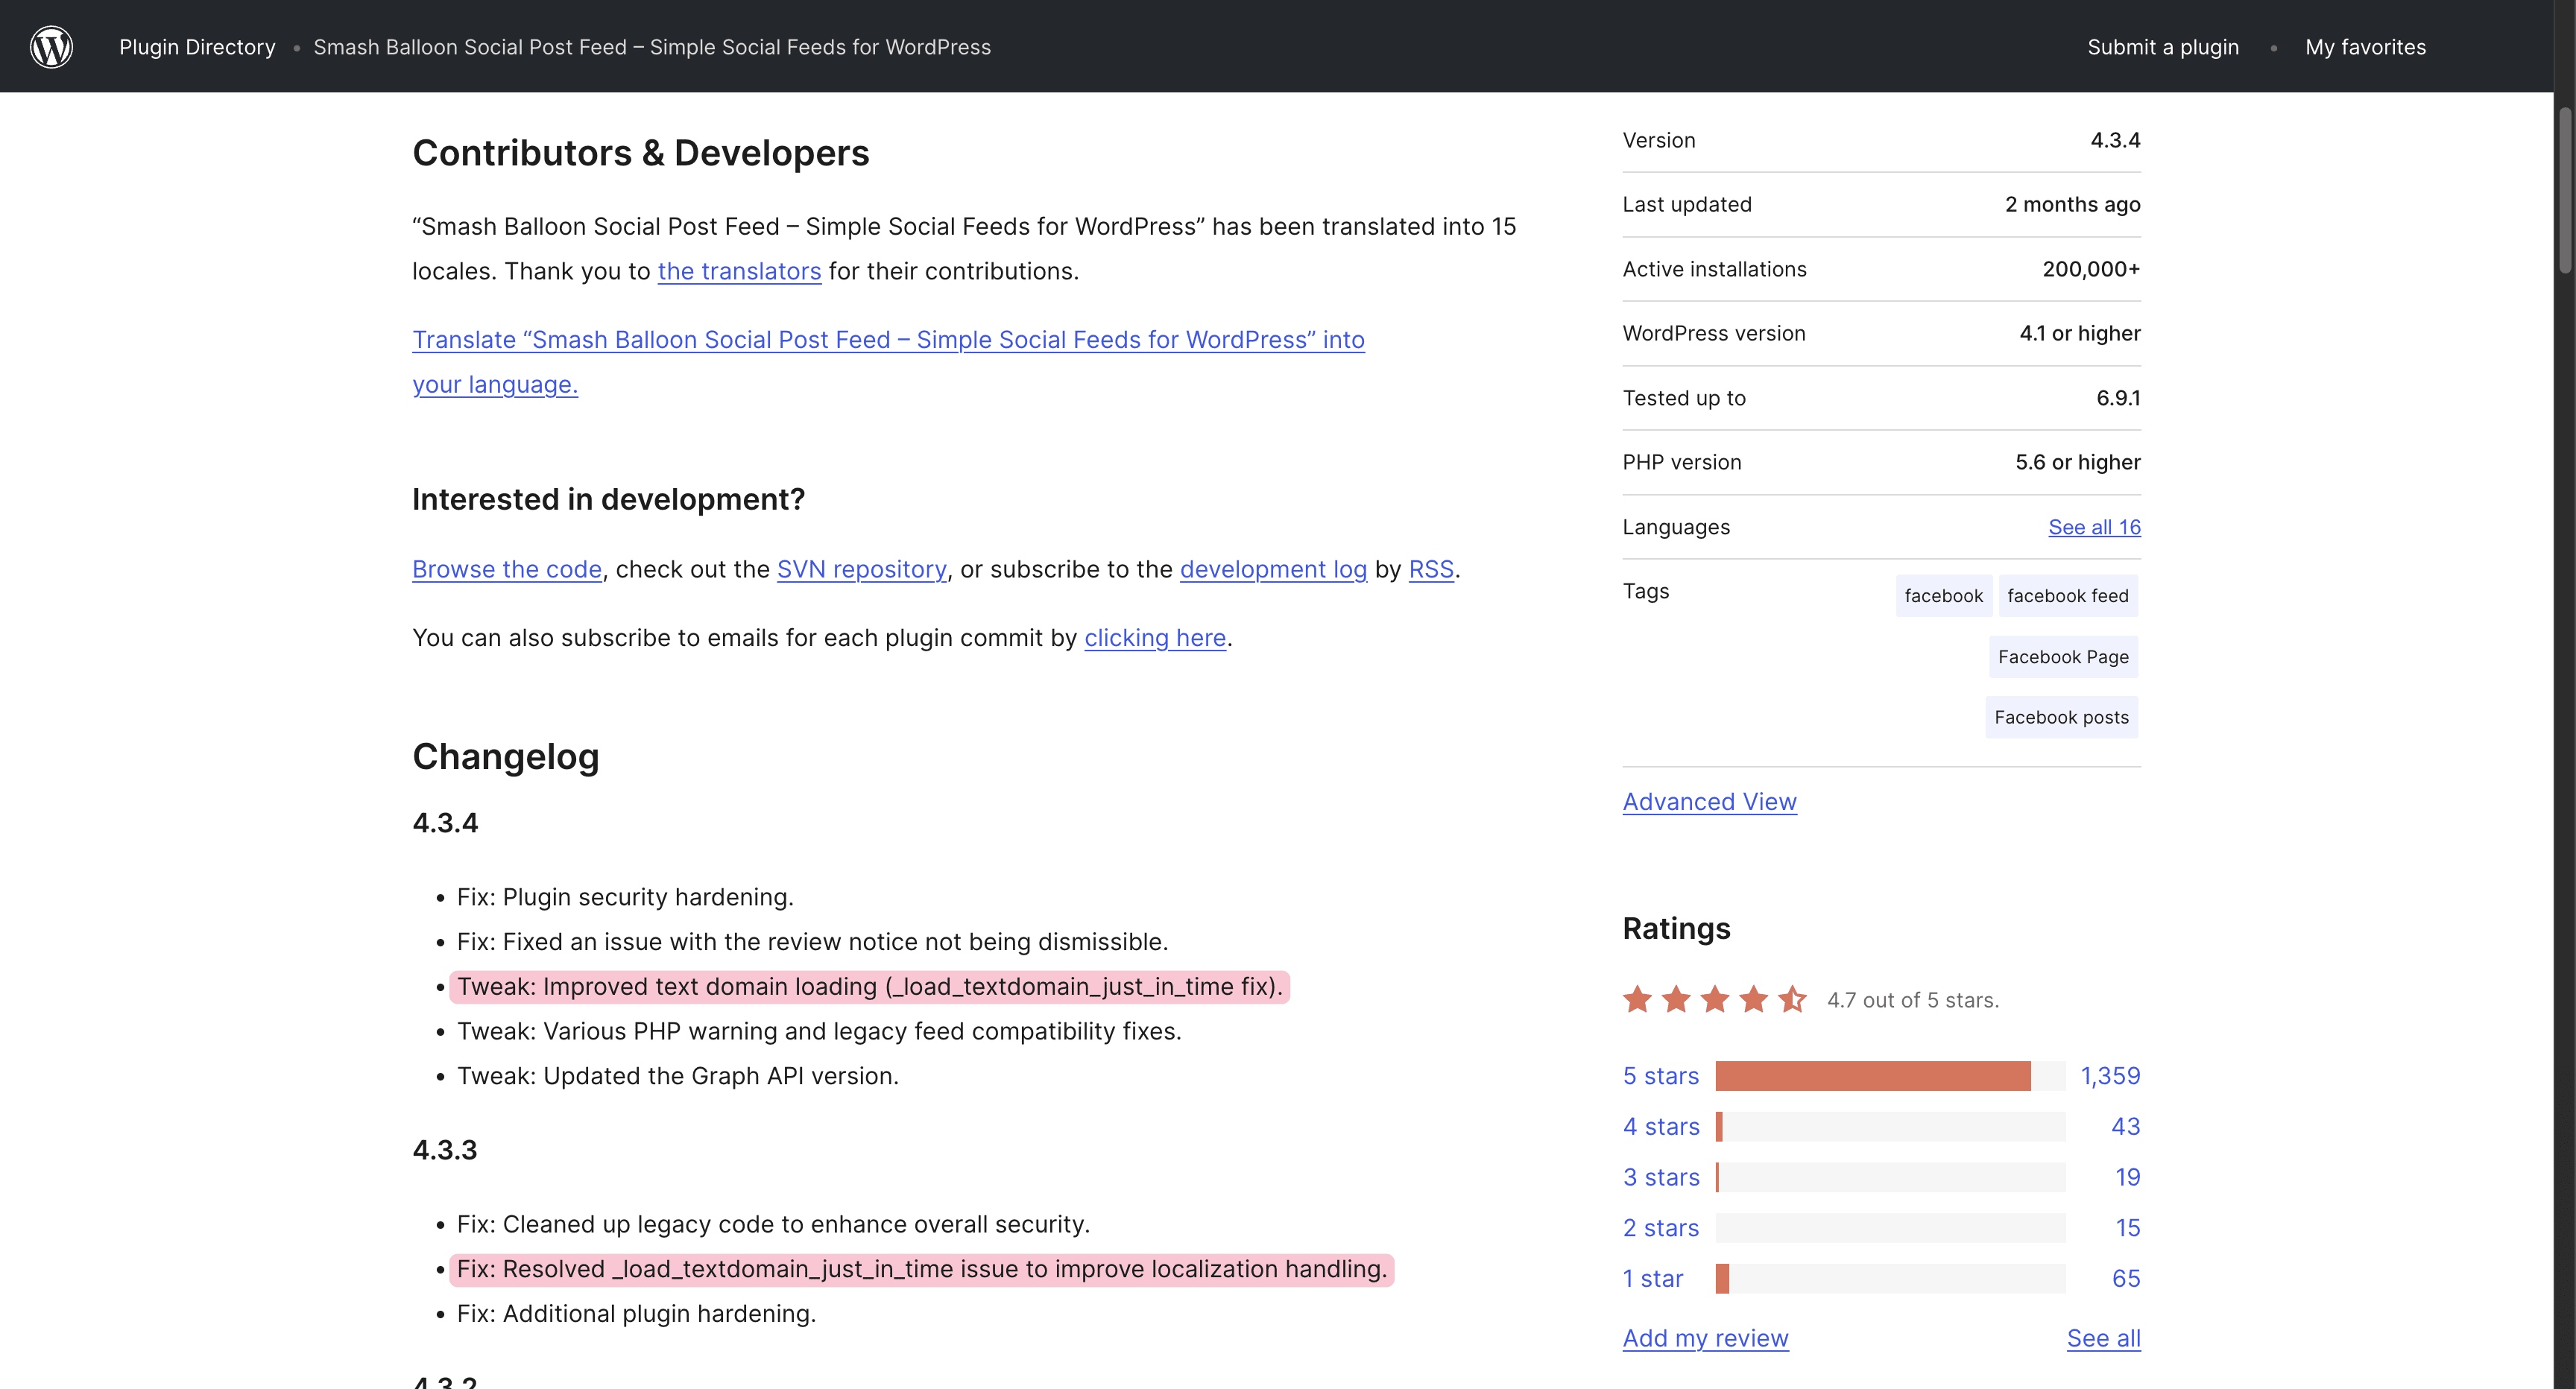Click the 19 three-star count
The width and height of the screenshot is (2576, 1389).
2128,1178
